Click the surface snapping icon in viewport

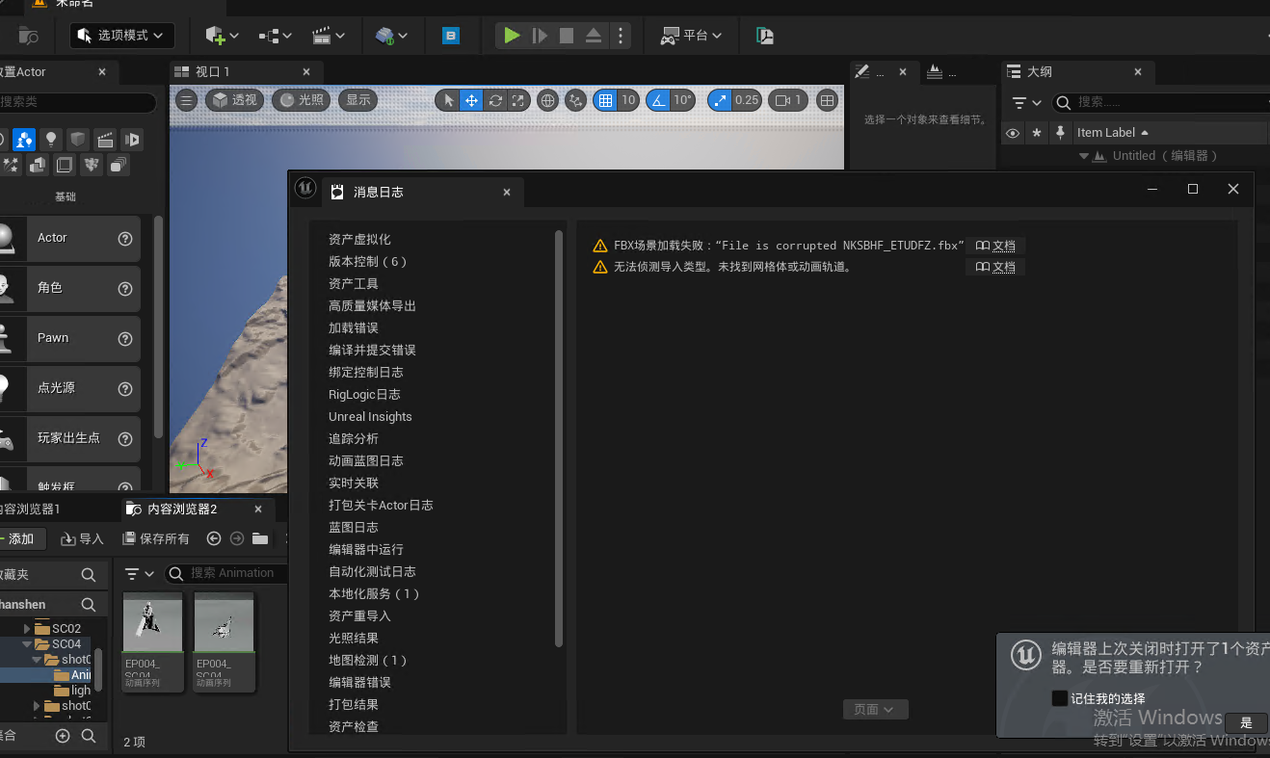(575, 100)
